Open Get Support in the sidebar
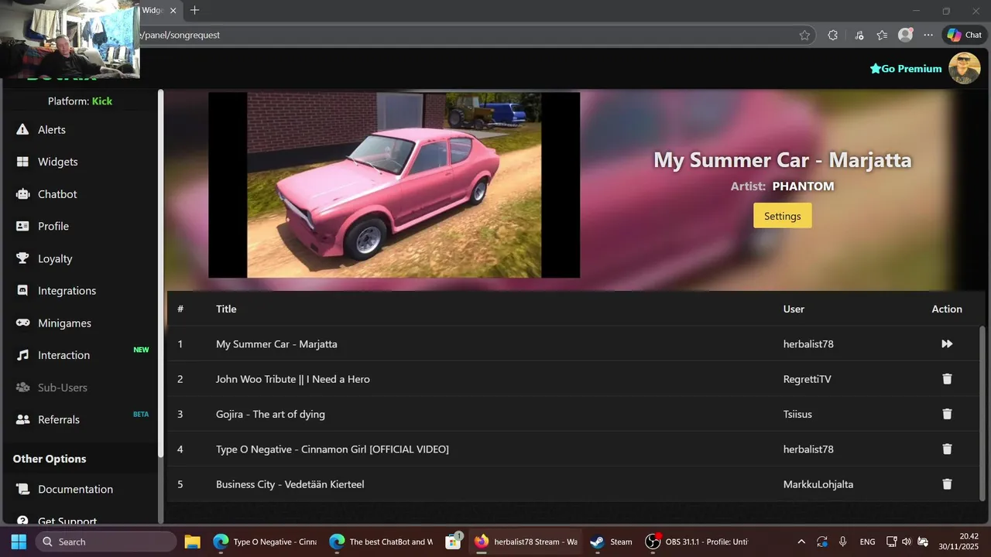991x557 pixels. 67,521
